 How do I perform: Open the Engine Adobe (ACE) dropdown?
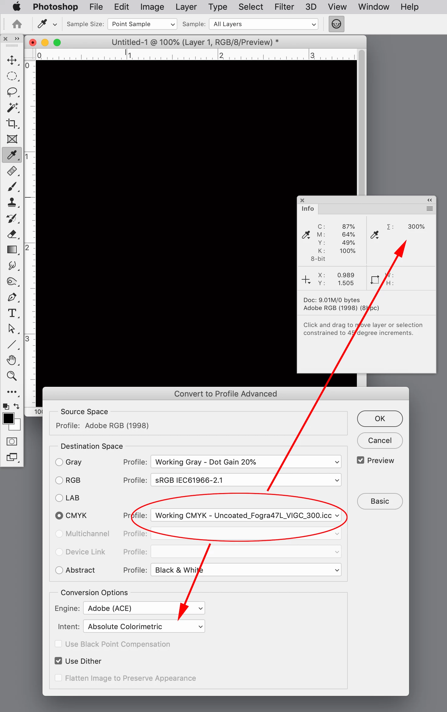click(x=144, y=608)
